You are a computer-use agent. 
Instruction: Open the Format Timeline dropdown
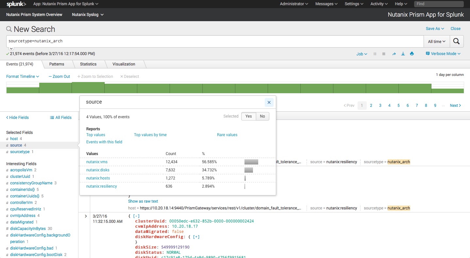(x=23, y=77)
